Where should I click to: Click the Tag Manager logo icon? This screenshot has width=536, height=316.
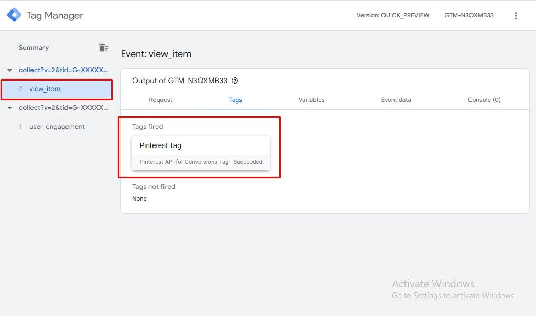pos(14,15)
